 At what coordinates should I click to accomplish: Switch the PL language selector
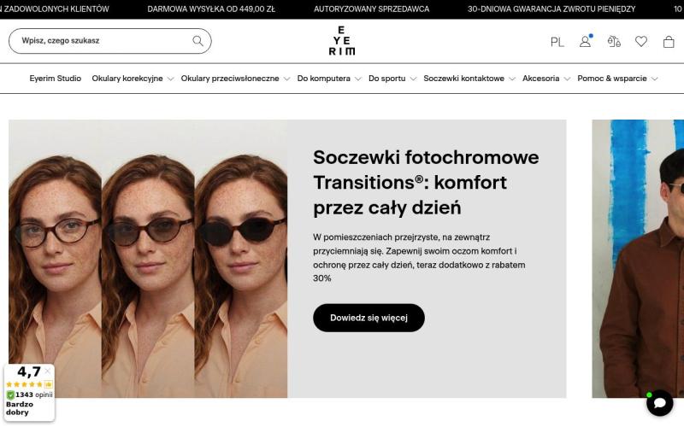(557, 42)
